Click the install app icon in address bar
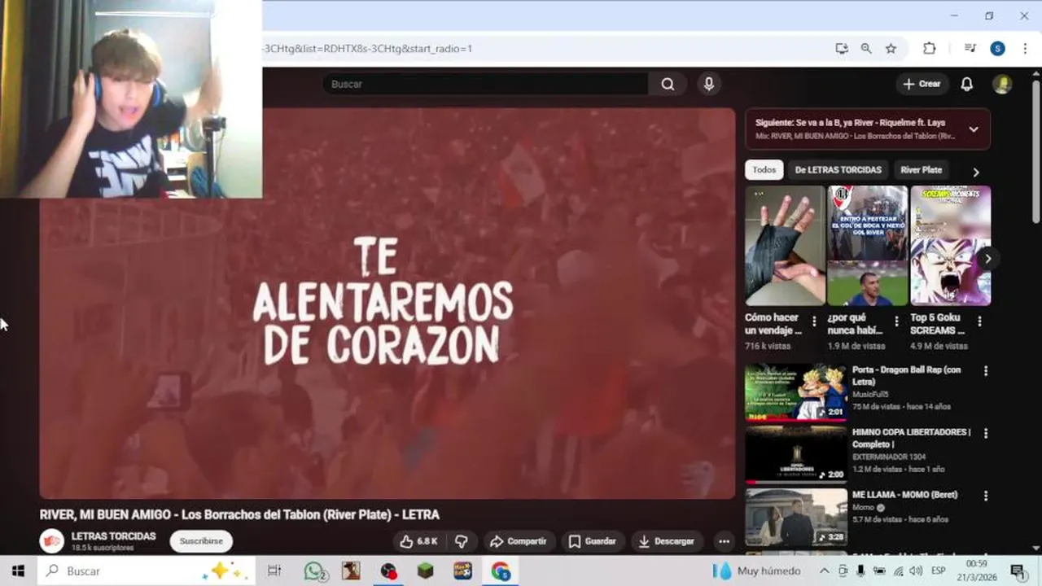1042x586 pixels. click(x=842, y=49)
